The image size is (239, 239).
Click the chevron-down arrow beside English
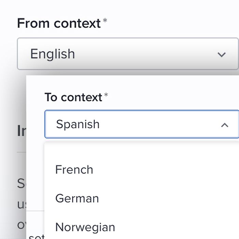coord(222,55)
